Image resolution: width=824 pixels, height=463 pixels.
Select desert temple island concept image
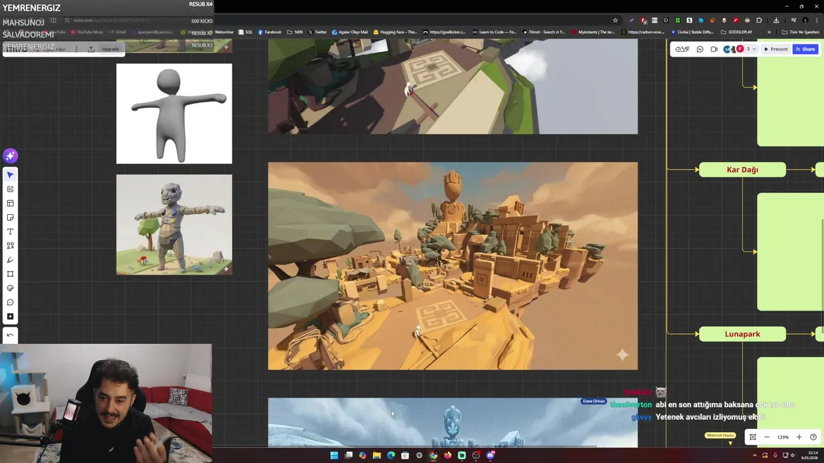coord(453,266)
